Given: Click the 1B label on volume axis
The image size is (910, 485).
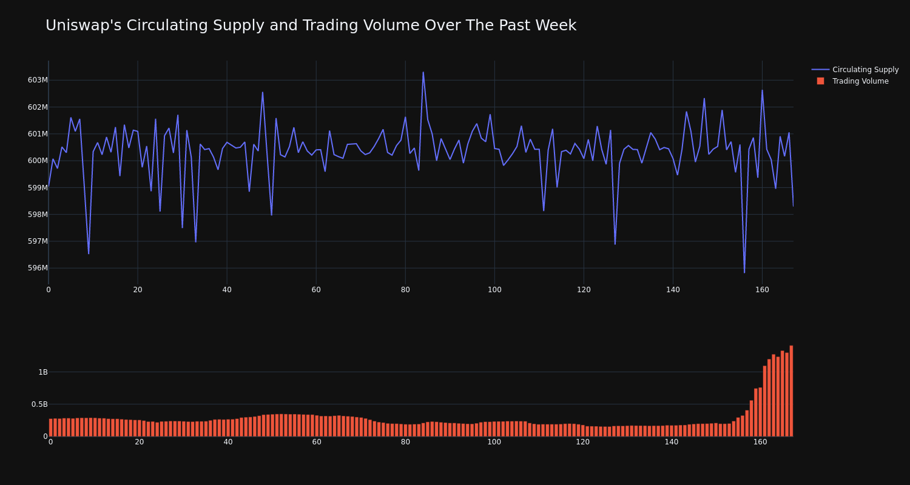Looking at the screenshot, I should 43,372.
